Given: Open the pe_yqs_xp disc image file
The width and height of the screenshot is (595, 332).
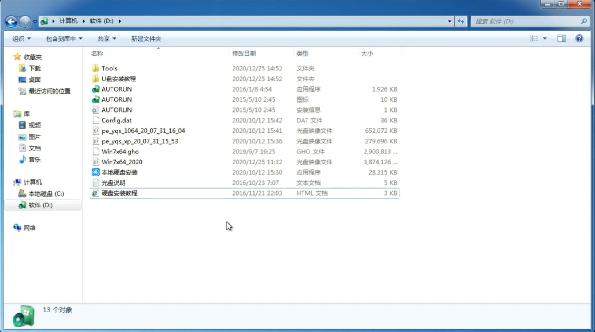Looking at the screenshot, I should 140,141.
